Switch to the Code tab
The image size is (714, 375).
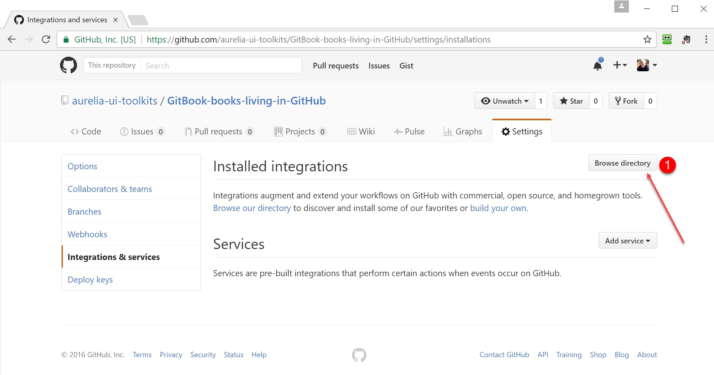86,132
